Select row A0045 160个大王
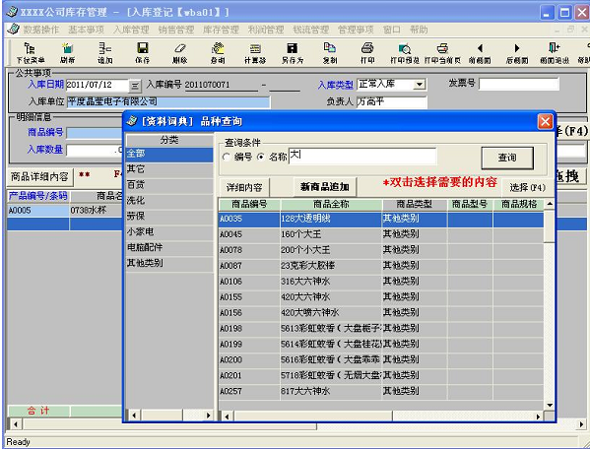Viewport: 590px width, 449px height. pos(381,234)
